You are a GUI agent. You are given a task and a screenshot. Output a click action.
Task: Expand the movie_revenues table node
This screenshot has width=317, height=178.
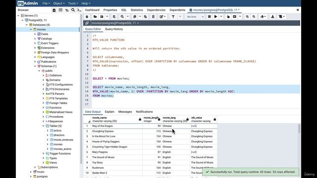(48, 139)
